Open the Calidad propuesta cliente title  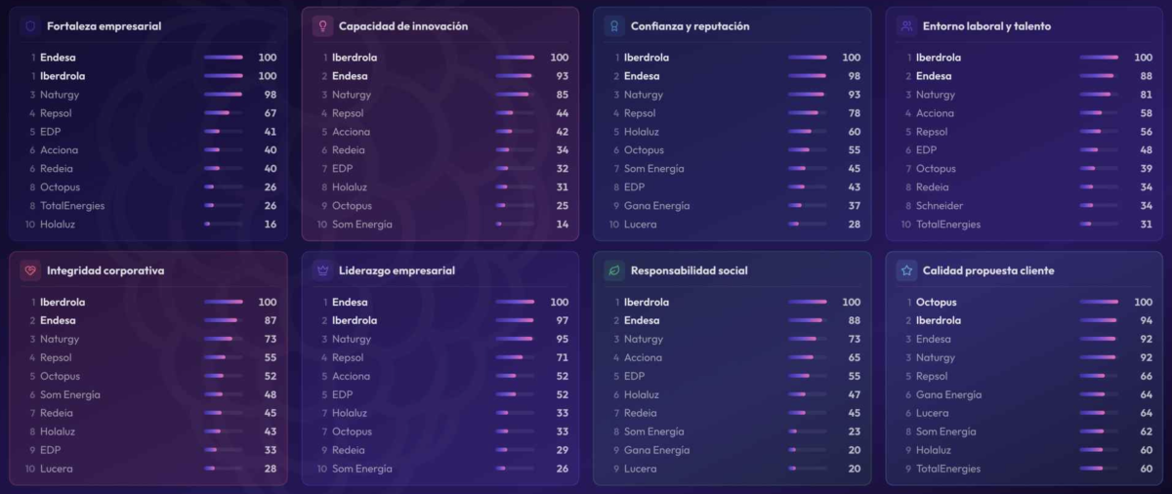coord(988,270)
